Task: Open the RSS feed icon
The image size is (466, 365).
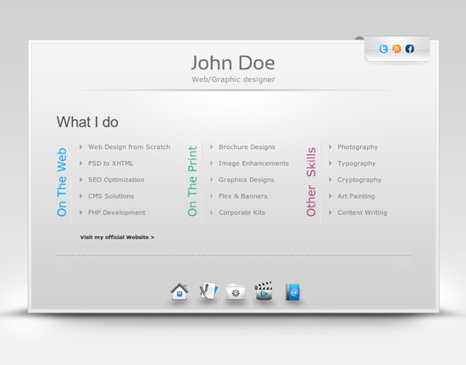Action: click(397, 49)
